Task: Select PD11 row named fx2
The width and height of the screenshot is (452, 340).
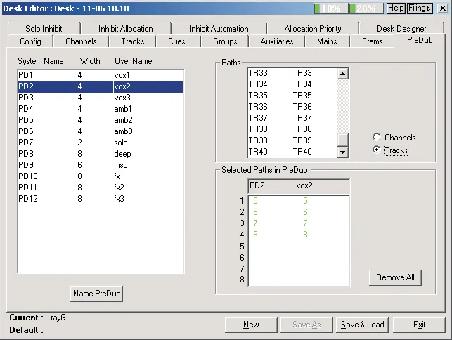Action: pyautogui.click(x=101, y=188)
